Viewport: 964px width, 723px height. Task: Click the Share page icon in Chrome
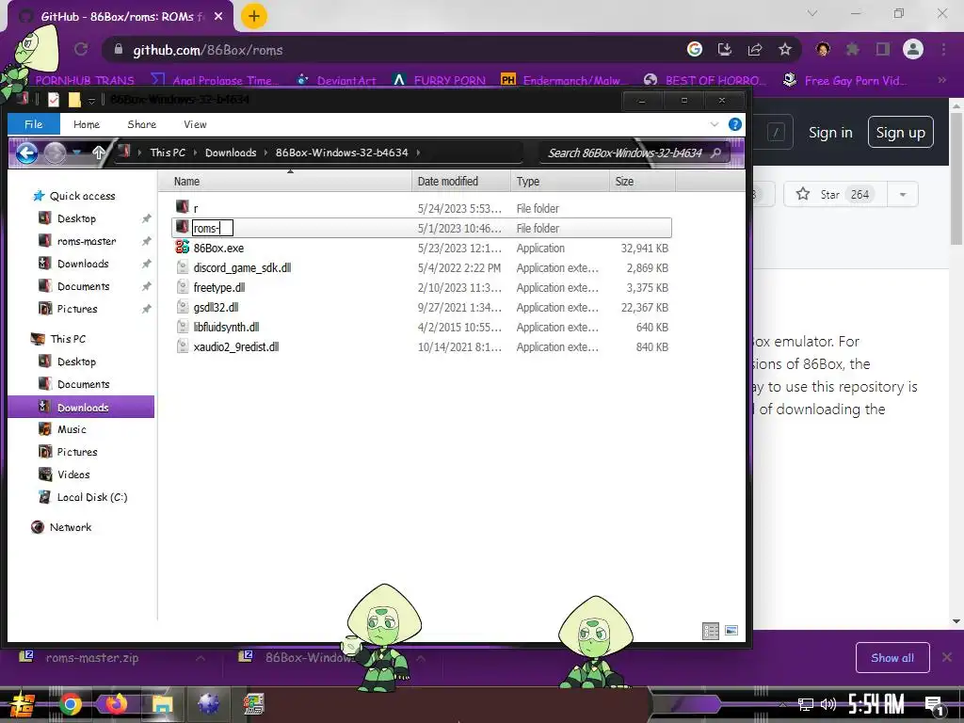[754, 50]
